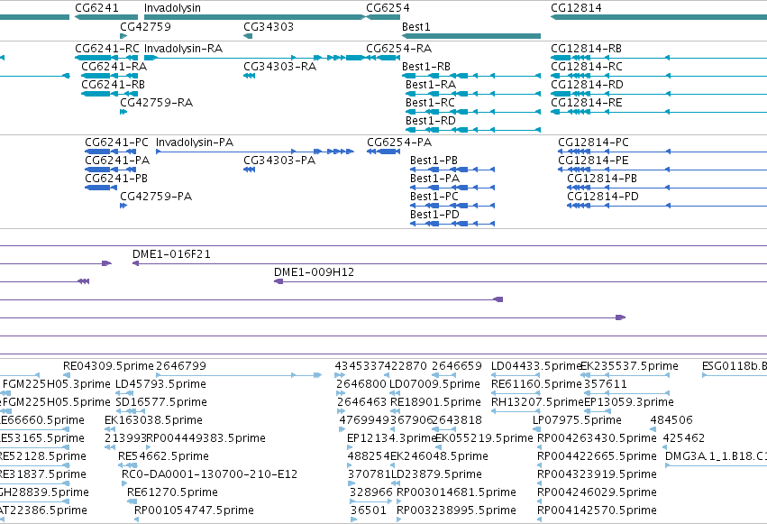
Task: Click EST 484506
Action: click(x=671, y=420)
